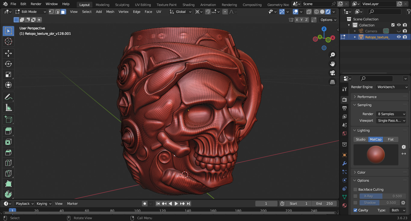Select the Loop Cut tool
This screenshot has width=411, height=221.
[8, 163]
